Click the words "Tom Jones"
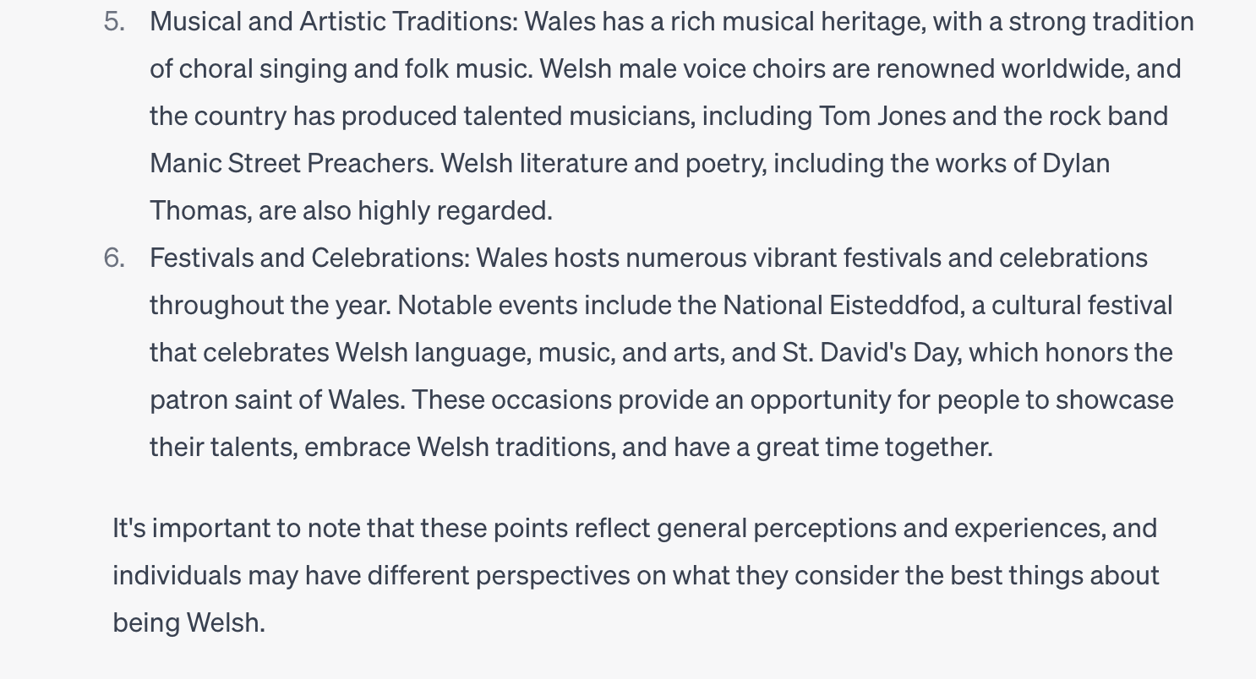Viewport: 1256px width, 679px height. (x=882, y=117)
